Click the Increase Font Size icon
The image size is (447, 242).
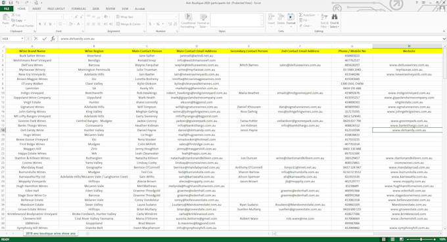[x=76, y=17]
